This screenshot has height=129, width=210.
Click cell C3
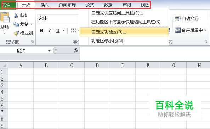72,85
